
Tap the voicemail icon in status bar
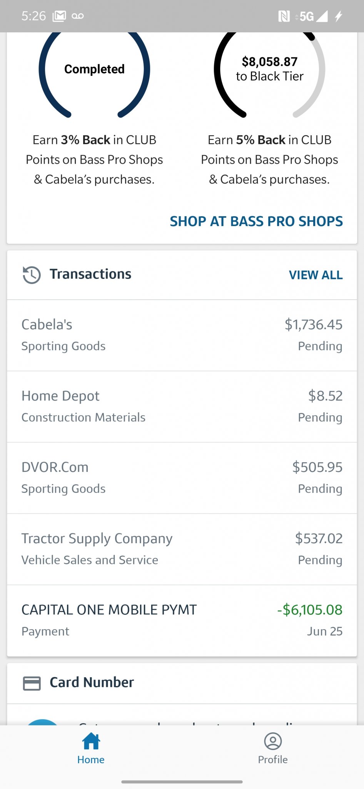(78, 16)
